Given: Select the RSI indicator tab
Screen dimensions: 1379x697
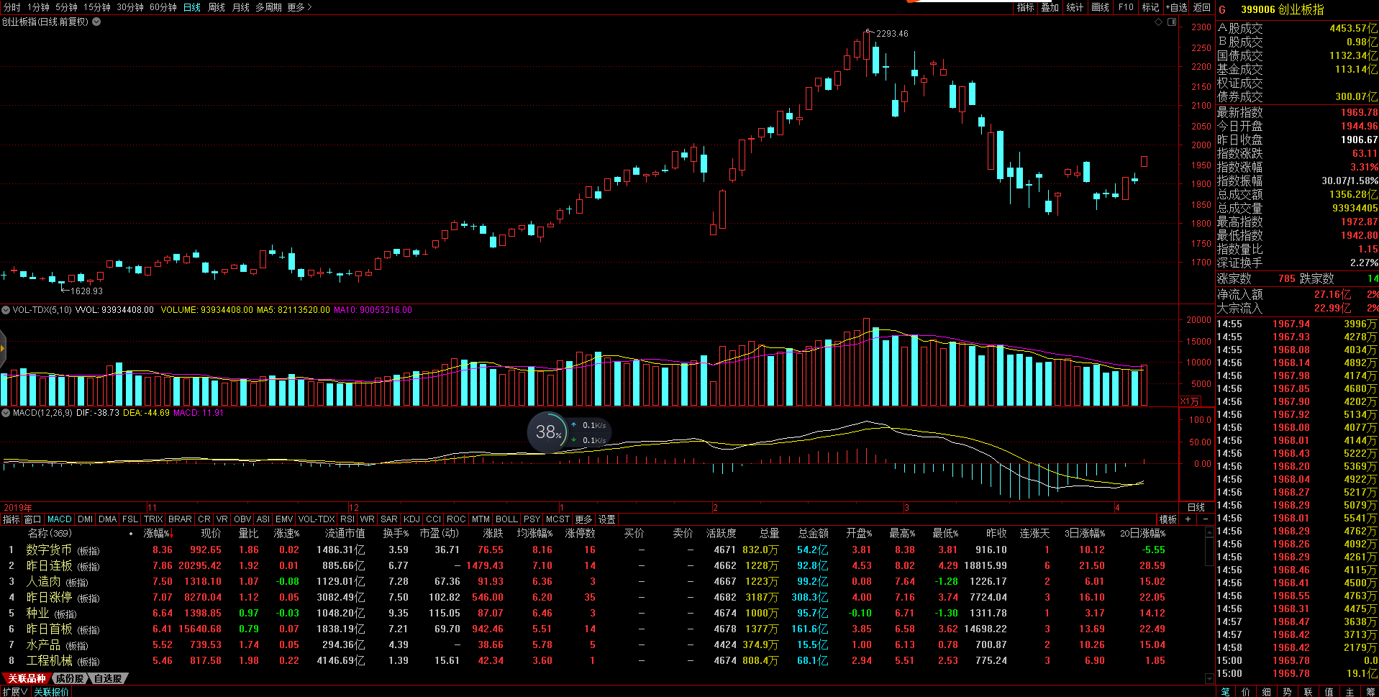Looking at the screenshot, I should [x=347, y=519].
